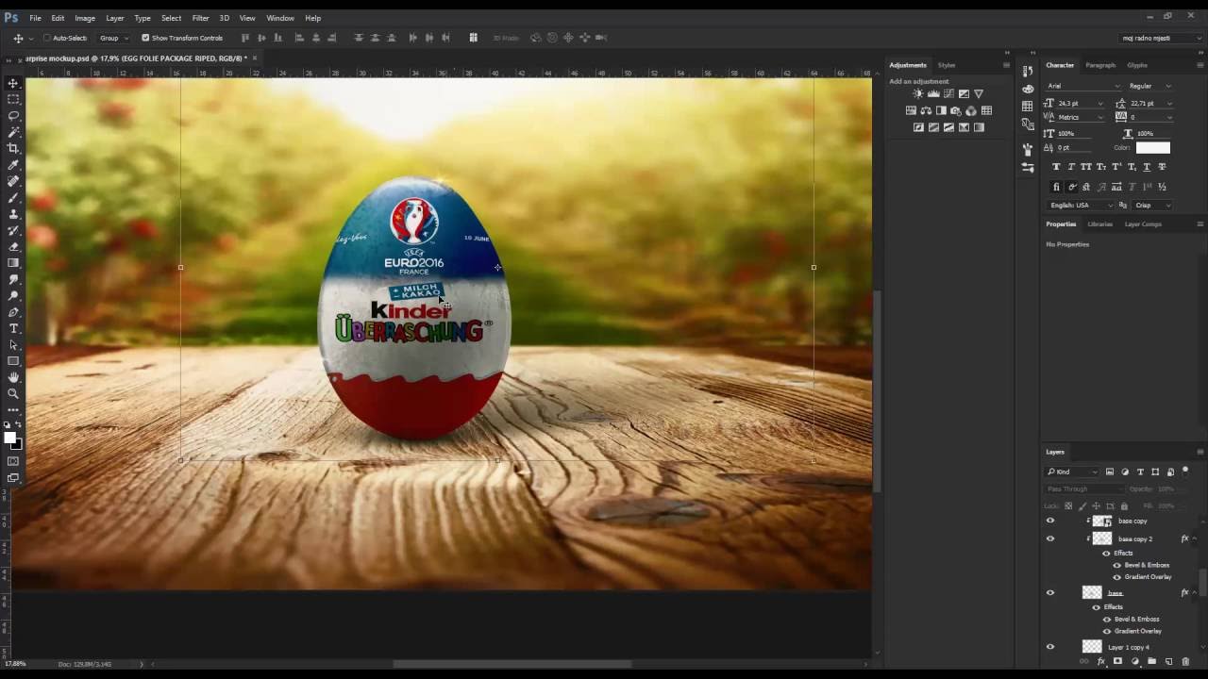Disable Show Transform Controls checkbox
1208x679 pixels.
click(x=145, y=38)
